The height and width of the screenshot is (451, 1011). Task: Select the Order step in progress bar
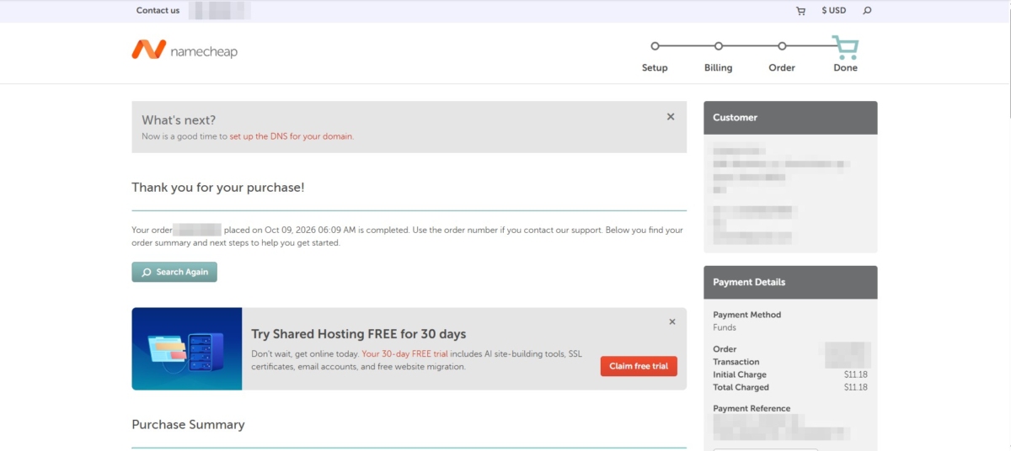782,46
